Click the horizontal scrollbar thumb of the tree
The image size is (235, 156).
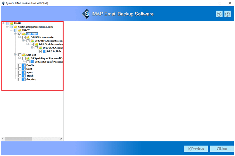[x=18, y=139]
